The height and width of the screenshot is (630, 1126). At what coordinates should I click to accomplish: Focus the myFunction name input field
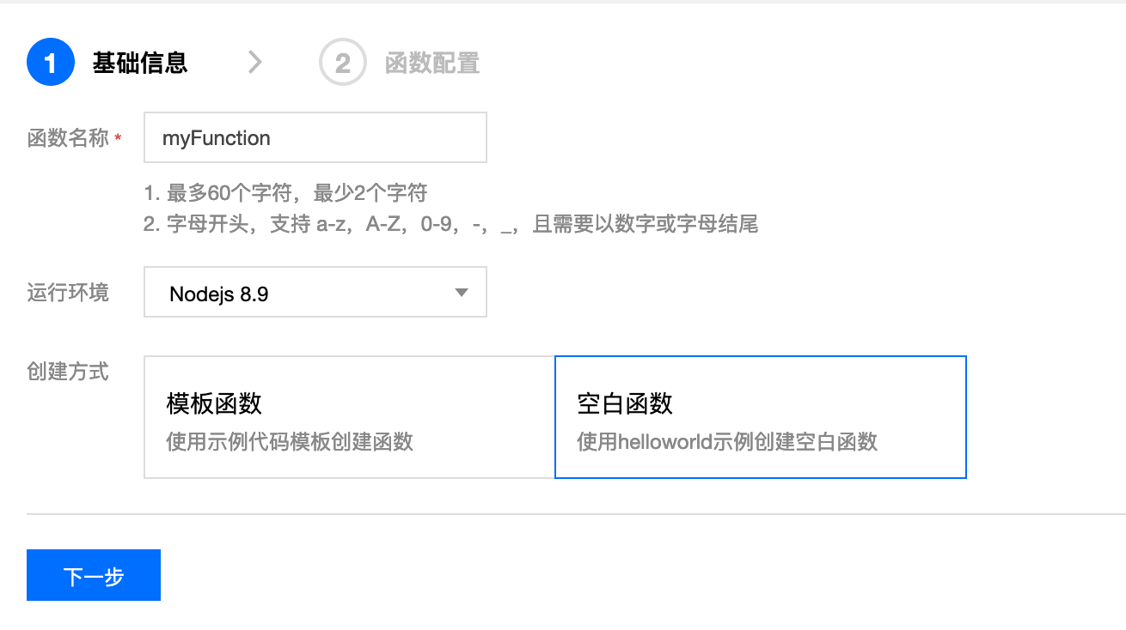coord(315,137)
